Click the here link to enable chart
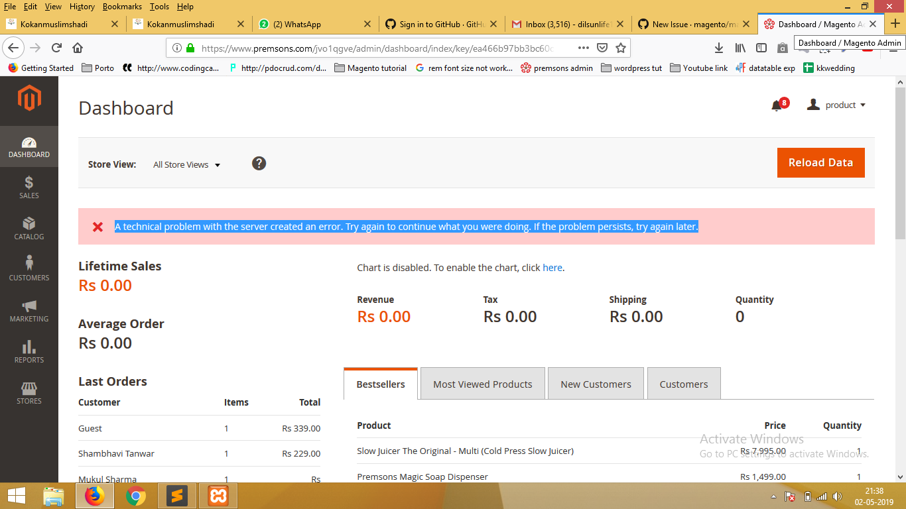Screen dimensions: 906x509 click(552, 267)
